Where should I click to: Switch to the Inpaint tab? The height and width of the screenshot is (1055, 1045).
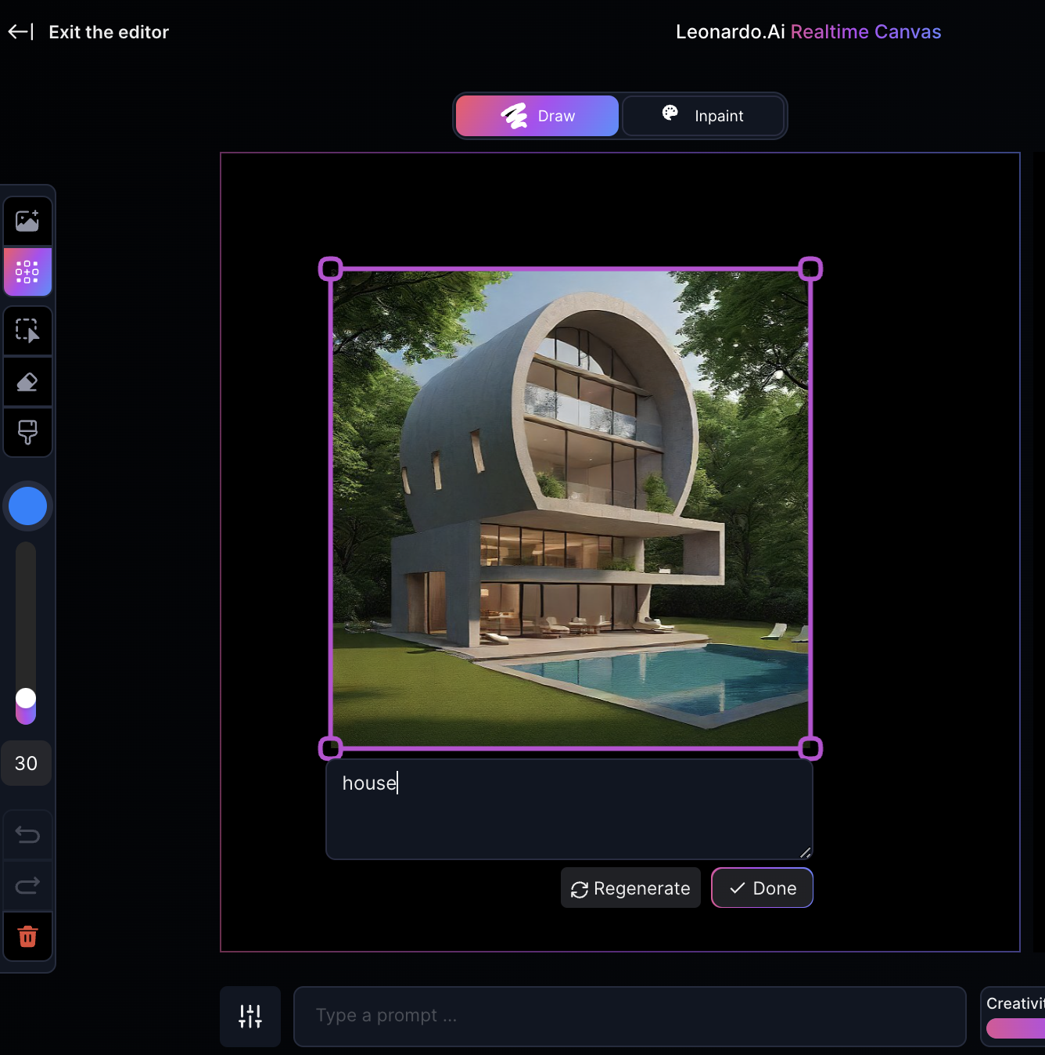click(703, 116)
